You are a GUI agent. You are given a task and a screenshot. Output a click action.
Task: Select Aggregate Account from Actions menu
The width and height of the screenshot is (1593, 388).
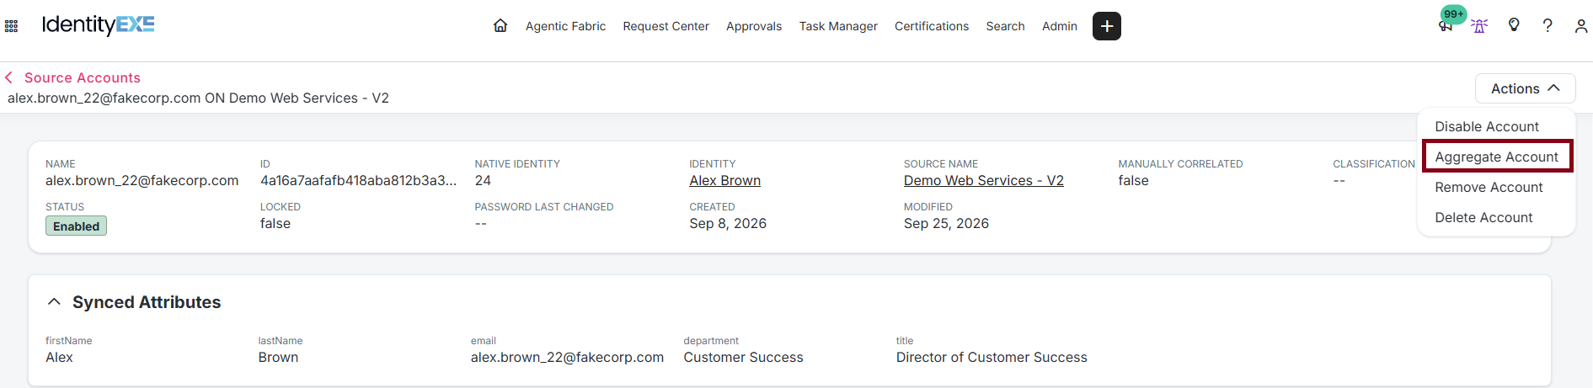[x=1497, y=157]
